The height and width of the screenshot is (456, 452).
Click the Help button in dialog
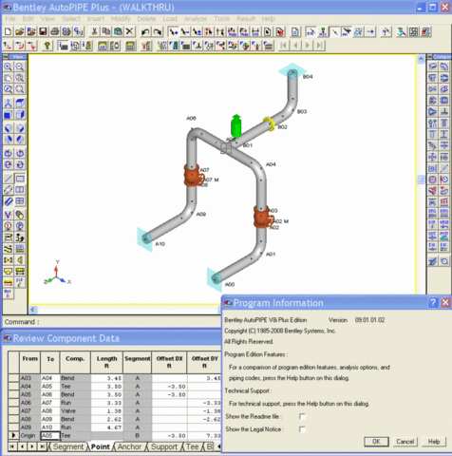434,442
